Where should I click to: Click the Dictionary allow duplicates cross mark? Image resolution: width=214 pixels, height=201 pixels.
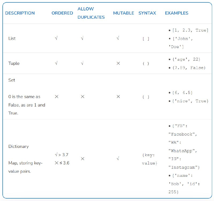[x=82, y=159]
